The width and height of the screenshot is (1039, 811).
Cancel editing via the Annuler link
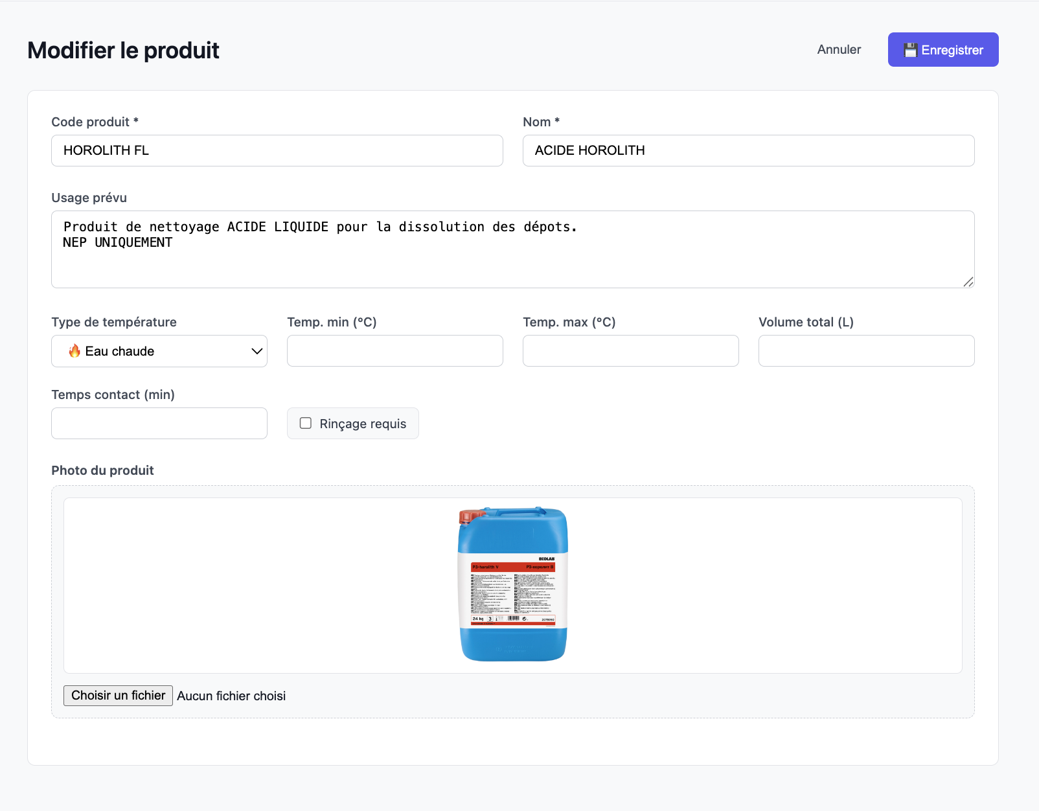[839, 50]
